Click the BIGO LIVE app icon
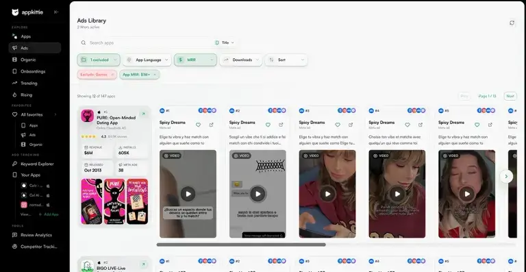 [87, 266]
